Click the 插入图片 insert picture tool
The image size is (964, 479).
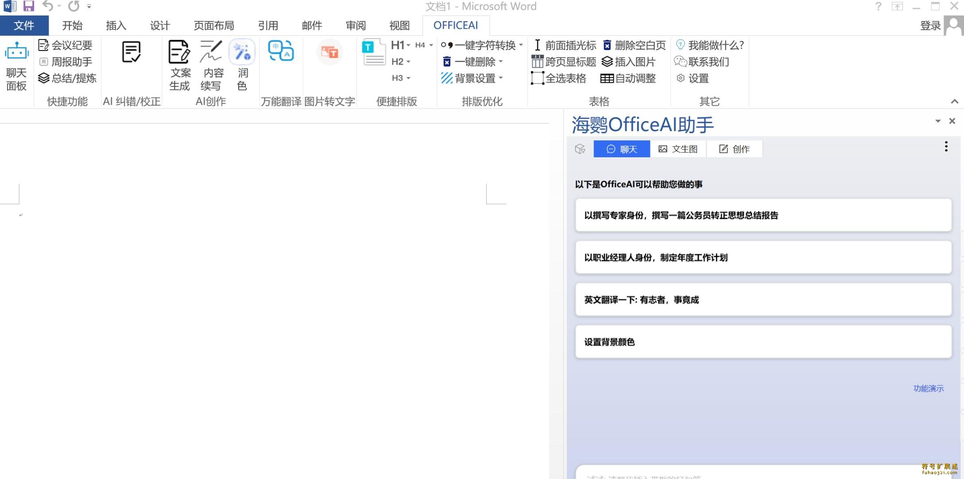coord(628,62)
